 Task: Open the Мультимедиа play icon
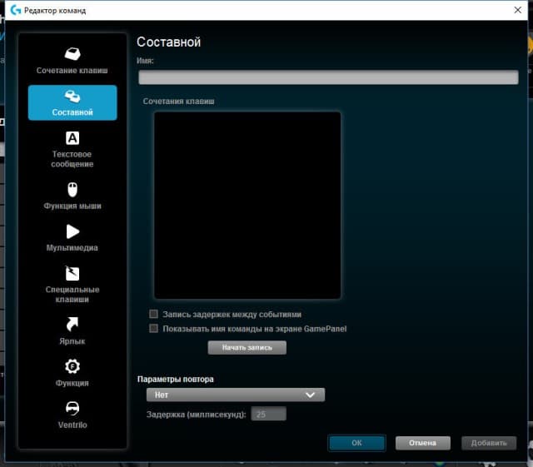72,231
